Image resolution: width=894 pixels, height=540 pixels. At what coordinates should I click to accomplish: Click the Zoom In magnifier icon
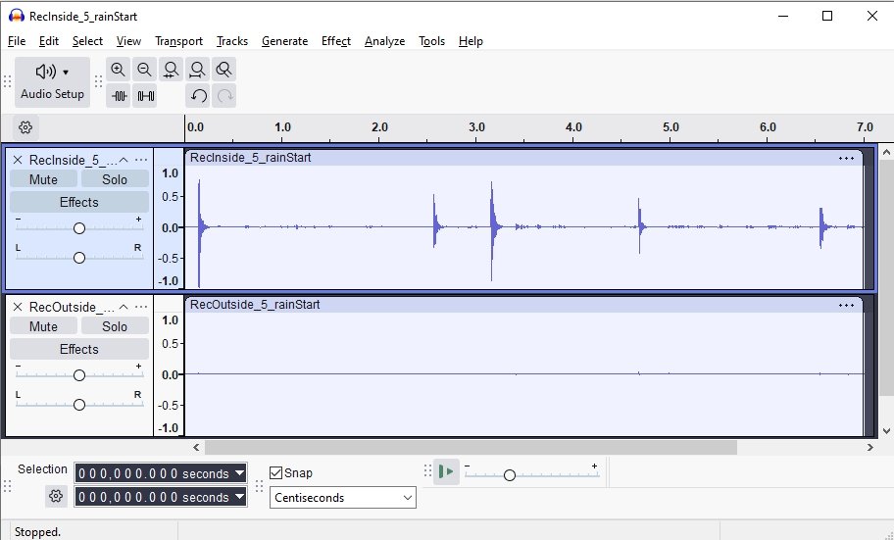coord(119,70)
